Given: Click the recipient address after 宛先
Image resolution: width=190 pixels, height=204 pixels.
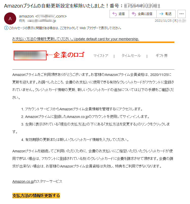Looking at the screenshot, I should [41, 21].
